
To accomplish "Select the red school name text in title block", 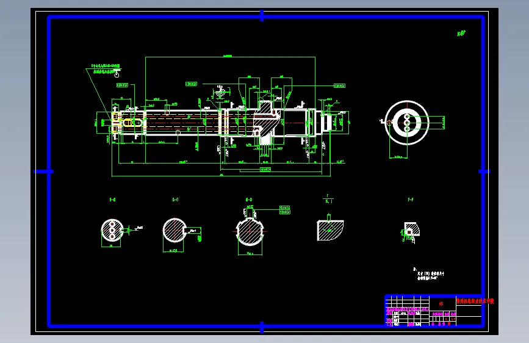I will click(475, 301).
